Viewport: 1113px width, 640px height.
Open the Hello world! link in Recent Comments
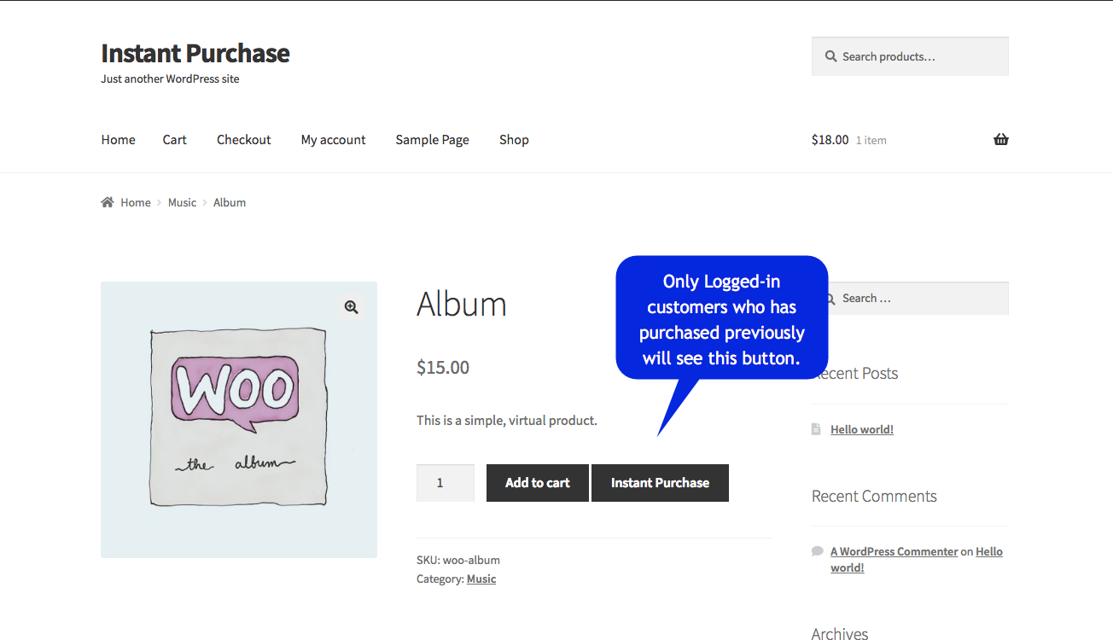pos(917,560)
